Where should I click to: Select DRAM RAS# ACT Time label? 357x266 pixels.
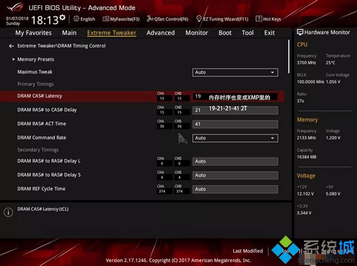[x=42, y=124]
